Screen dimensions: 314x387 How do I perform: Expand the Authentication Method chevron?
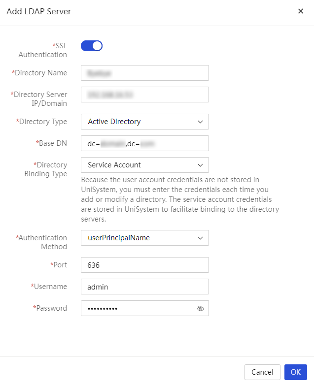click(x=200, y=238)
